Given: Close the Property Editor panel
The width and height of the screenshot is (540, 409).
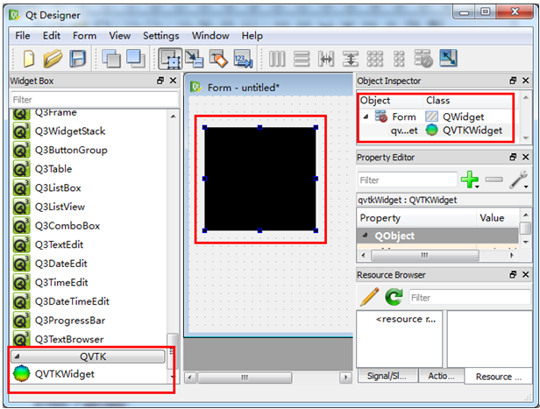Looking at the screenshot, I should point(526,157).
